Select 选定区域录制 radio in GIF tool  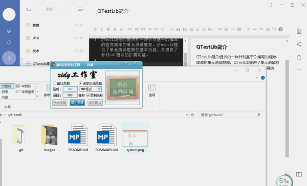coord(80,83)
